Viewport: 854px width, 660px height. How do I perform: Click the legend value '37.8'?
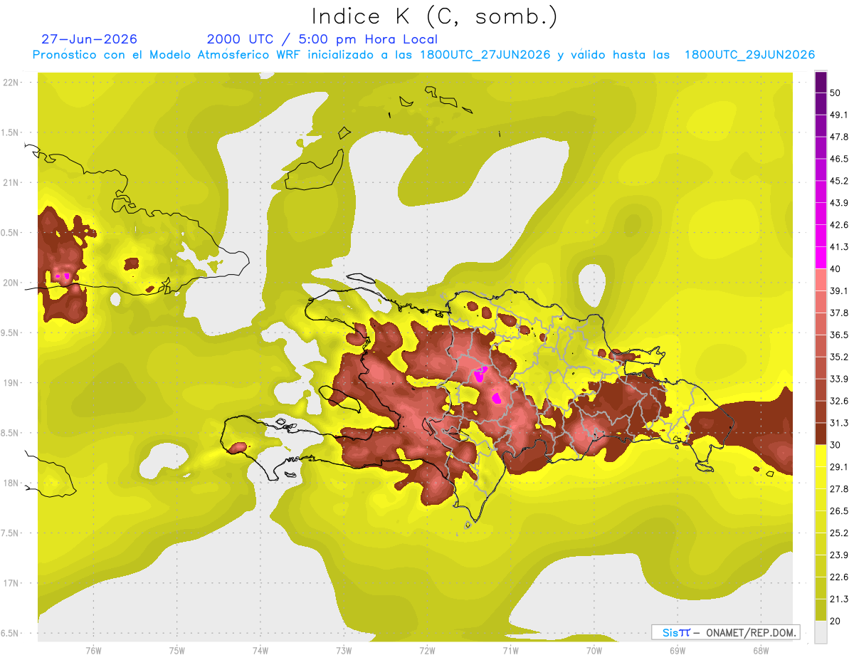[838, 313]
